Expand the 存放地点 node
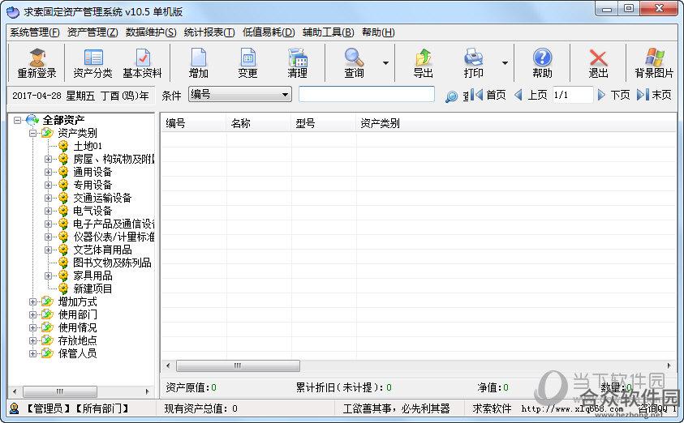The image size is (684, 423). [32, 340]
